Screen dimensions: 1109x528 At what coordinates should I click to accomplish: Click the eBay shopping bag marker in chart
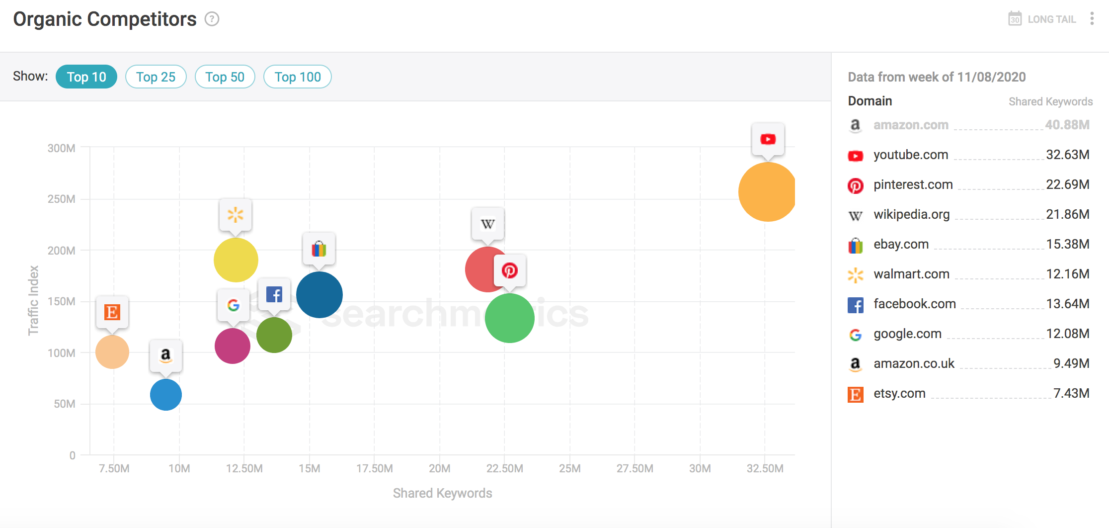click(x=319, y=249)
